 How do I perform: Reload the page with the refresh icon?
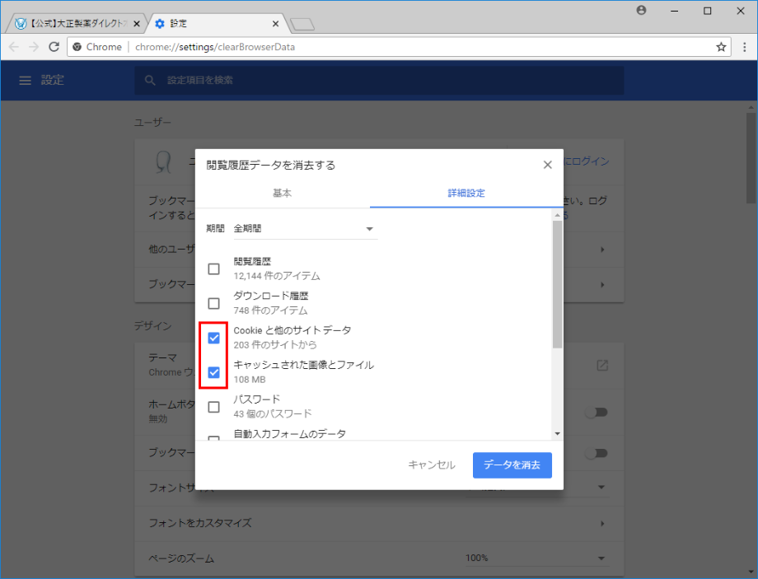(x=54, y=47)
